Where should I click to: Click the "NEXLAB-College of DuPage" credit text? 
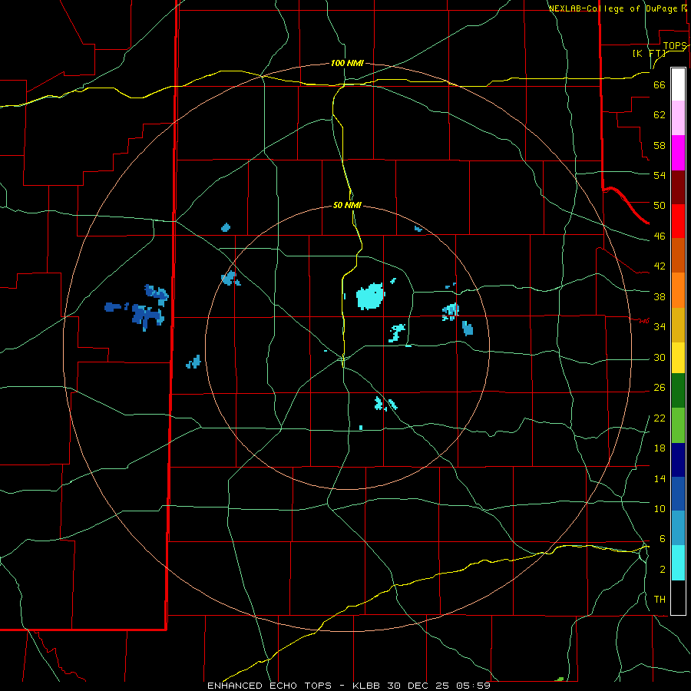pyautogui.click(x=615, y=8)
